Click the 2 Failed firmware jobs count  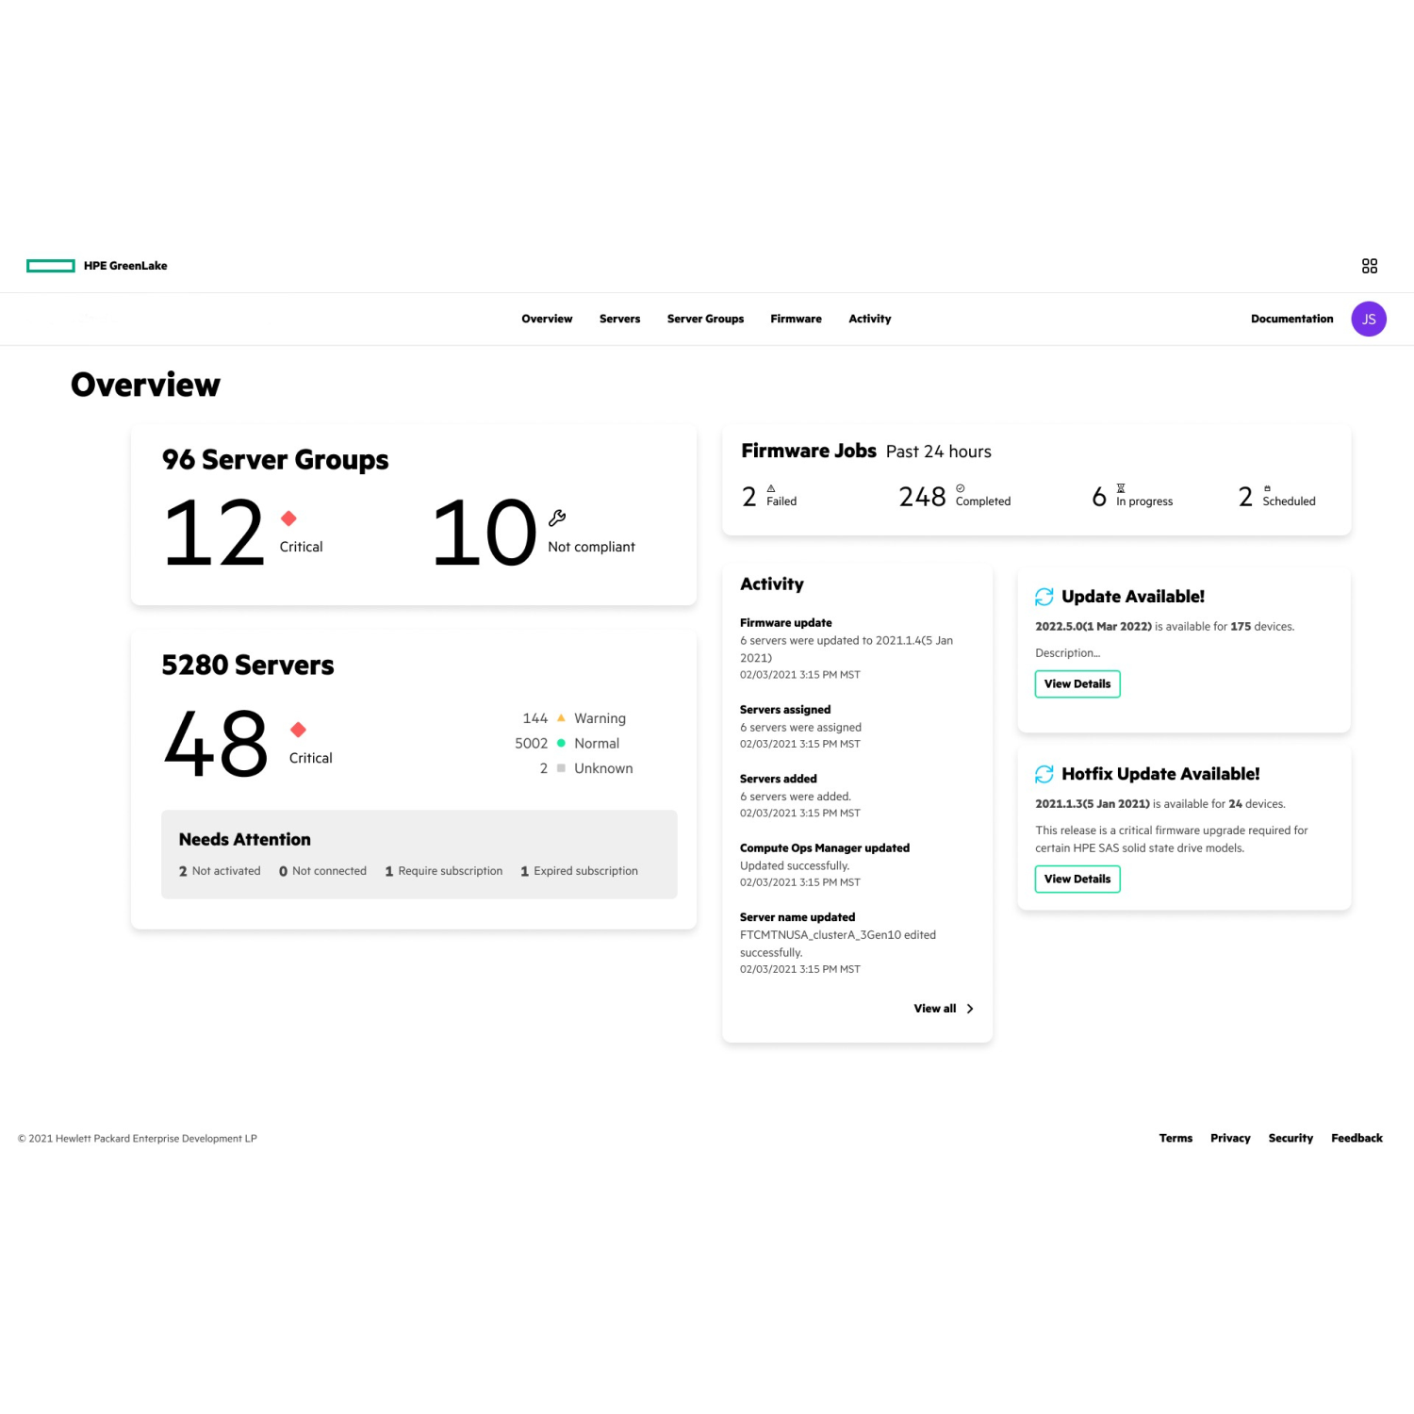(749, 497)
